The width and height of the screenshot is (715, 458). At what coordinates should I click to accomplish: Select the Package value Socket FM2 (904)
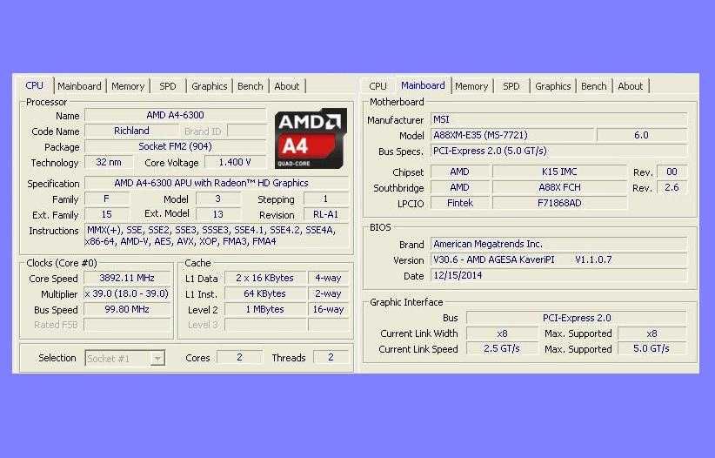click(x=176, y=146)
